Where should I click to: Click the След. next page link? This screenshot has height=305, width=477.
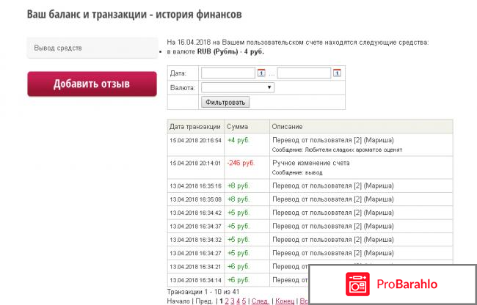coord(260,301)
